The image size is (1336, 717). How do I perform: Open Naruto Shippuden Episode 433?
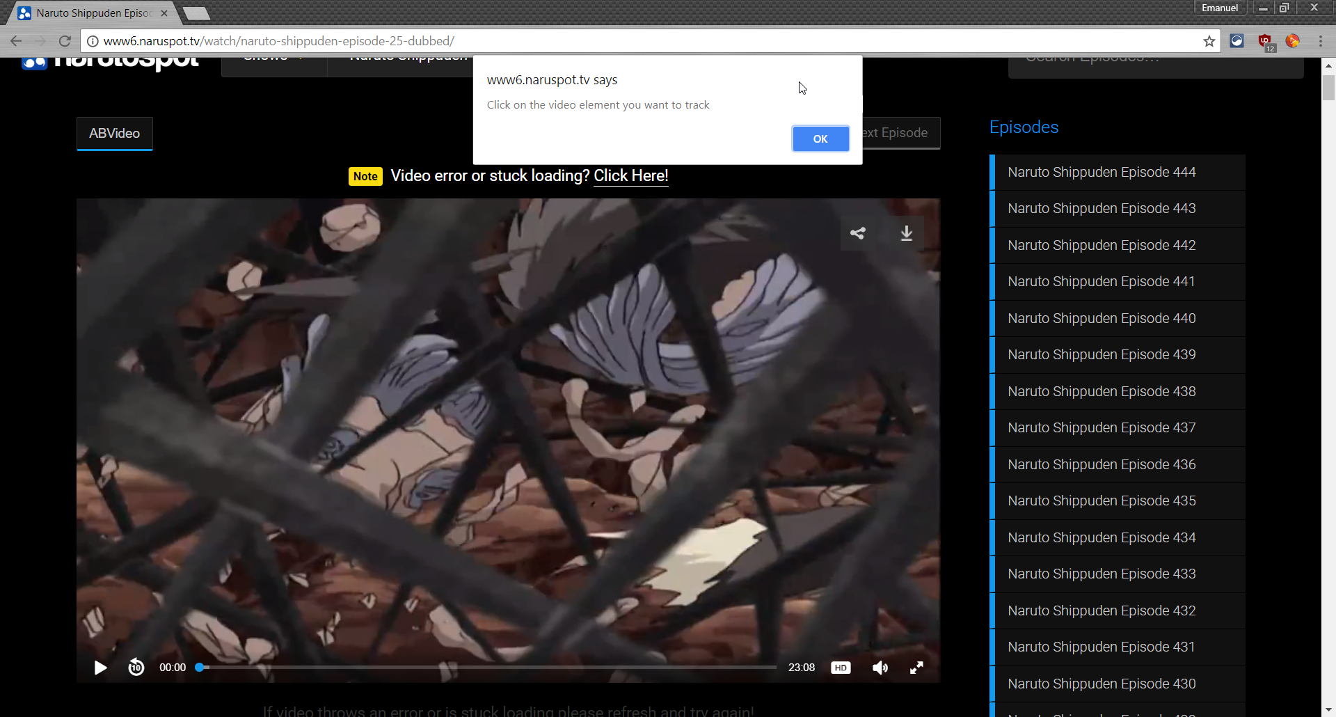(1117, 574)
